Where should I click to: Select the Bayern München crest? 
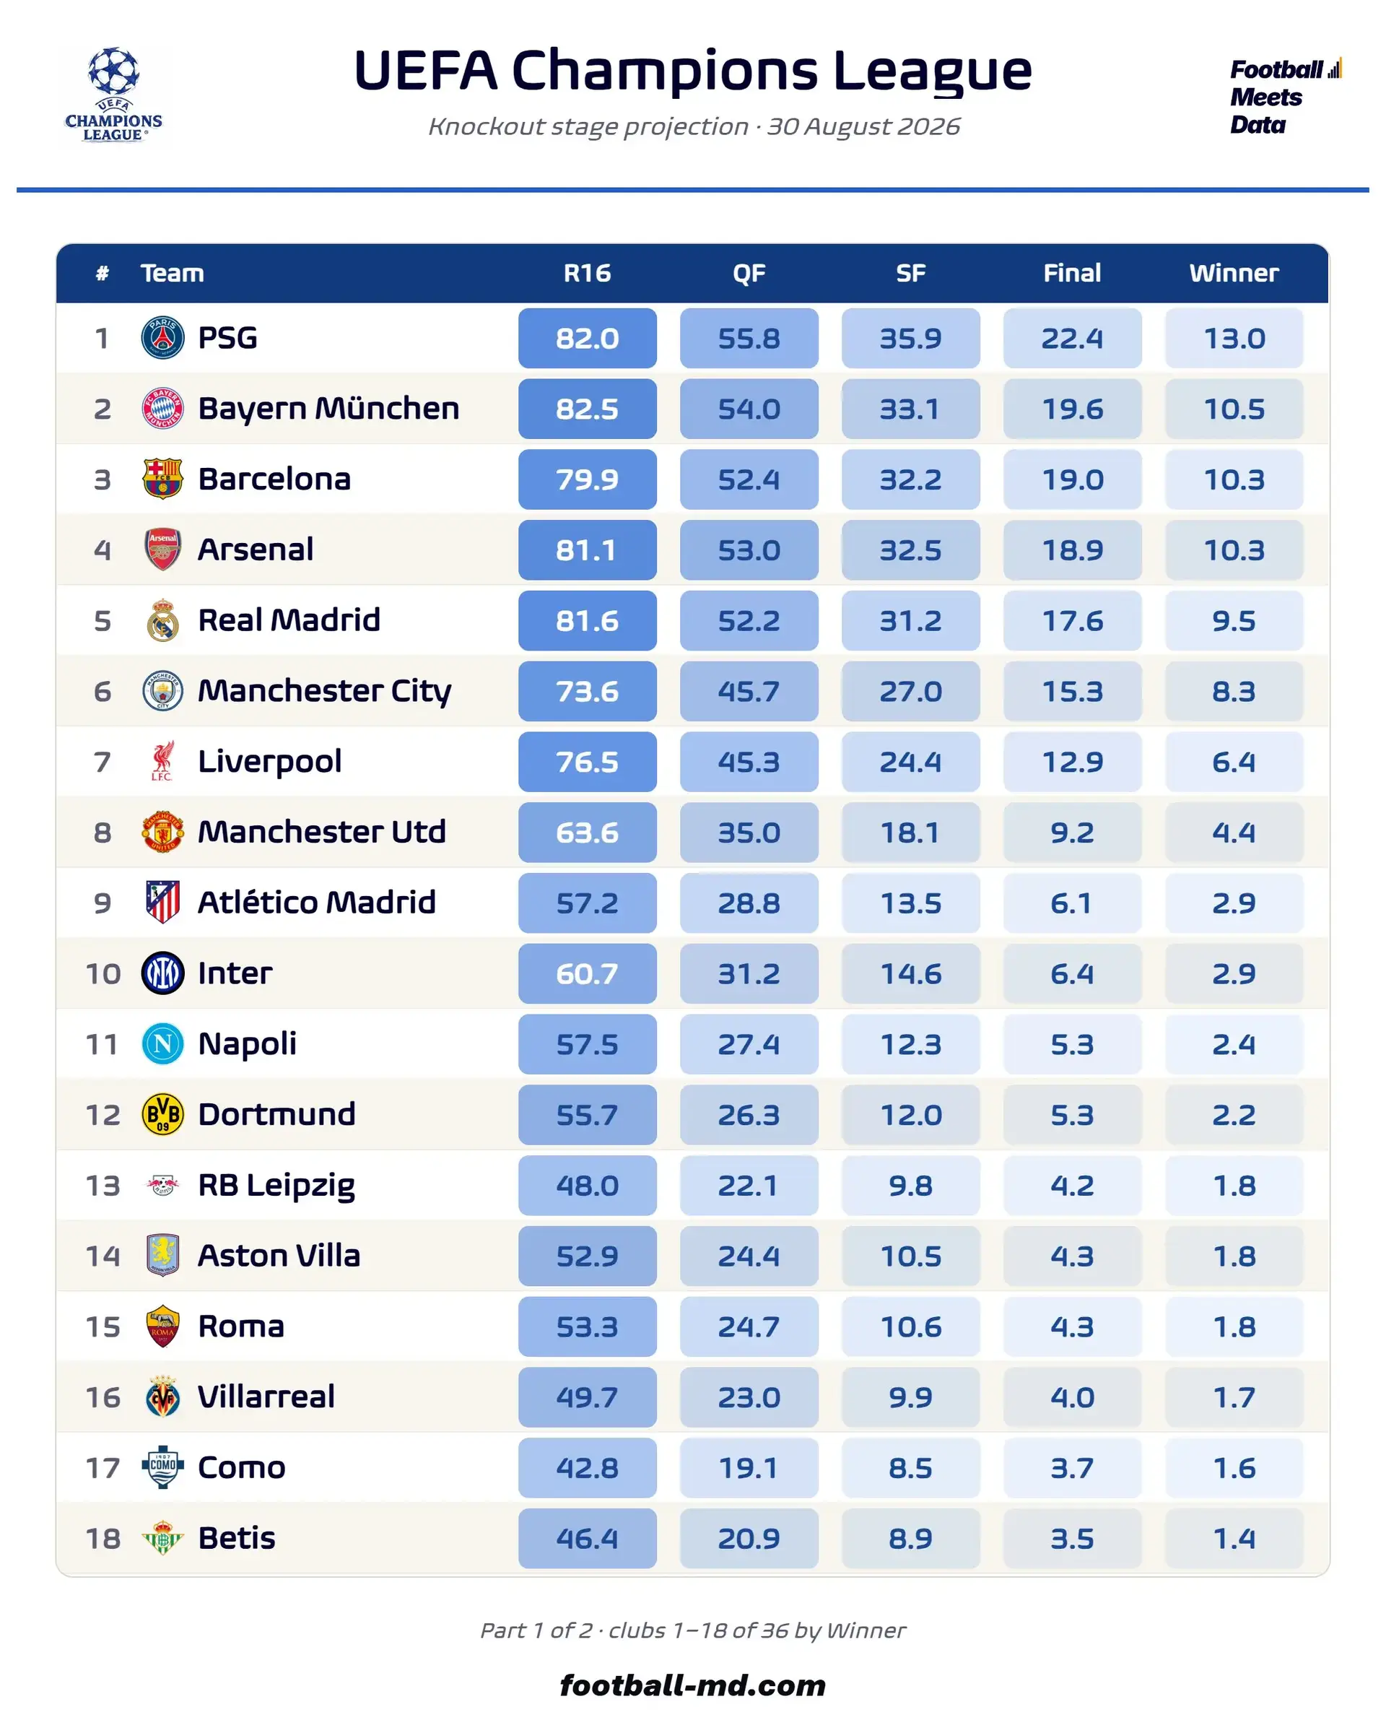pos(162,408)
